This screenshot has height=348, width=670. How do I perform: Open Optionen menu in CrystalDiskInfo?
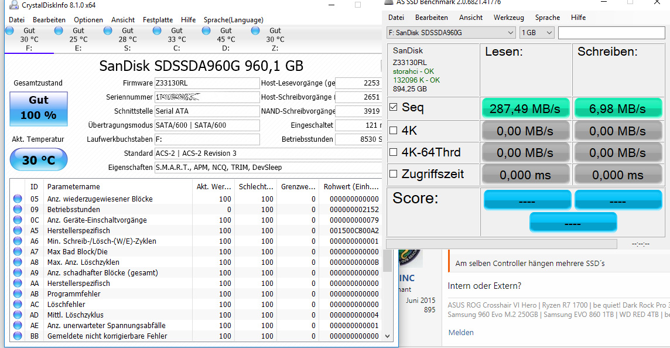pos(88,20)
